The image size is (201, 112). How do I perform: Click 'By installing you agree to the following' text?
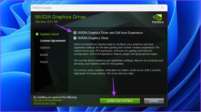pos(55,97)
